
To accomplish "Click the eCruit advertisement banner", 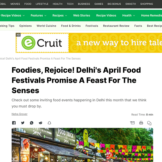I will (89, 43).
